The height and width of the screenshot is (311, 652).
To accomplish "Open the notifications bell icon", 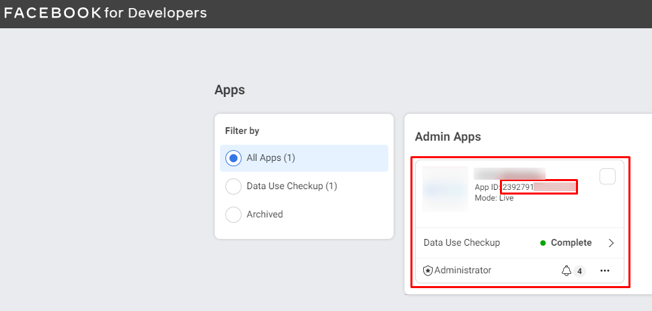I will pyautogui.click(x=567, y=271).
